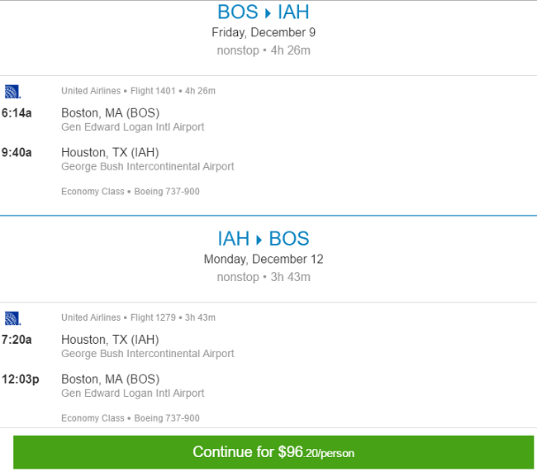Click the nonstop 3h 43m duration label

[x=264, y=277]
